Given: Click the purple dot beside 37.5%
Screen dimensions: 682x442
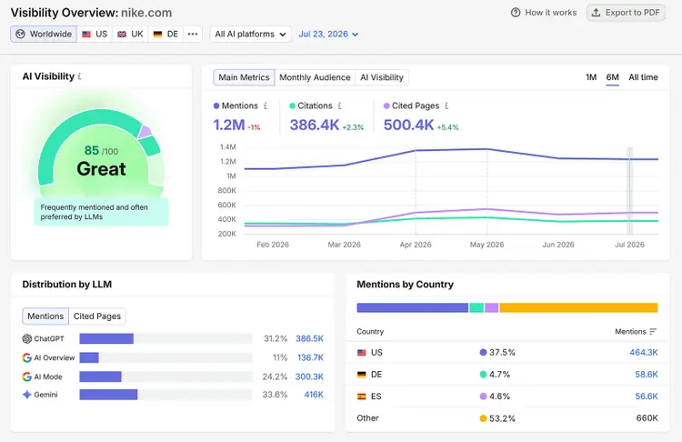Looking at the screenshot, I should coord(483,352).
